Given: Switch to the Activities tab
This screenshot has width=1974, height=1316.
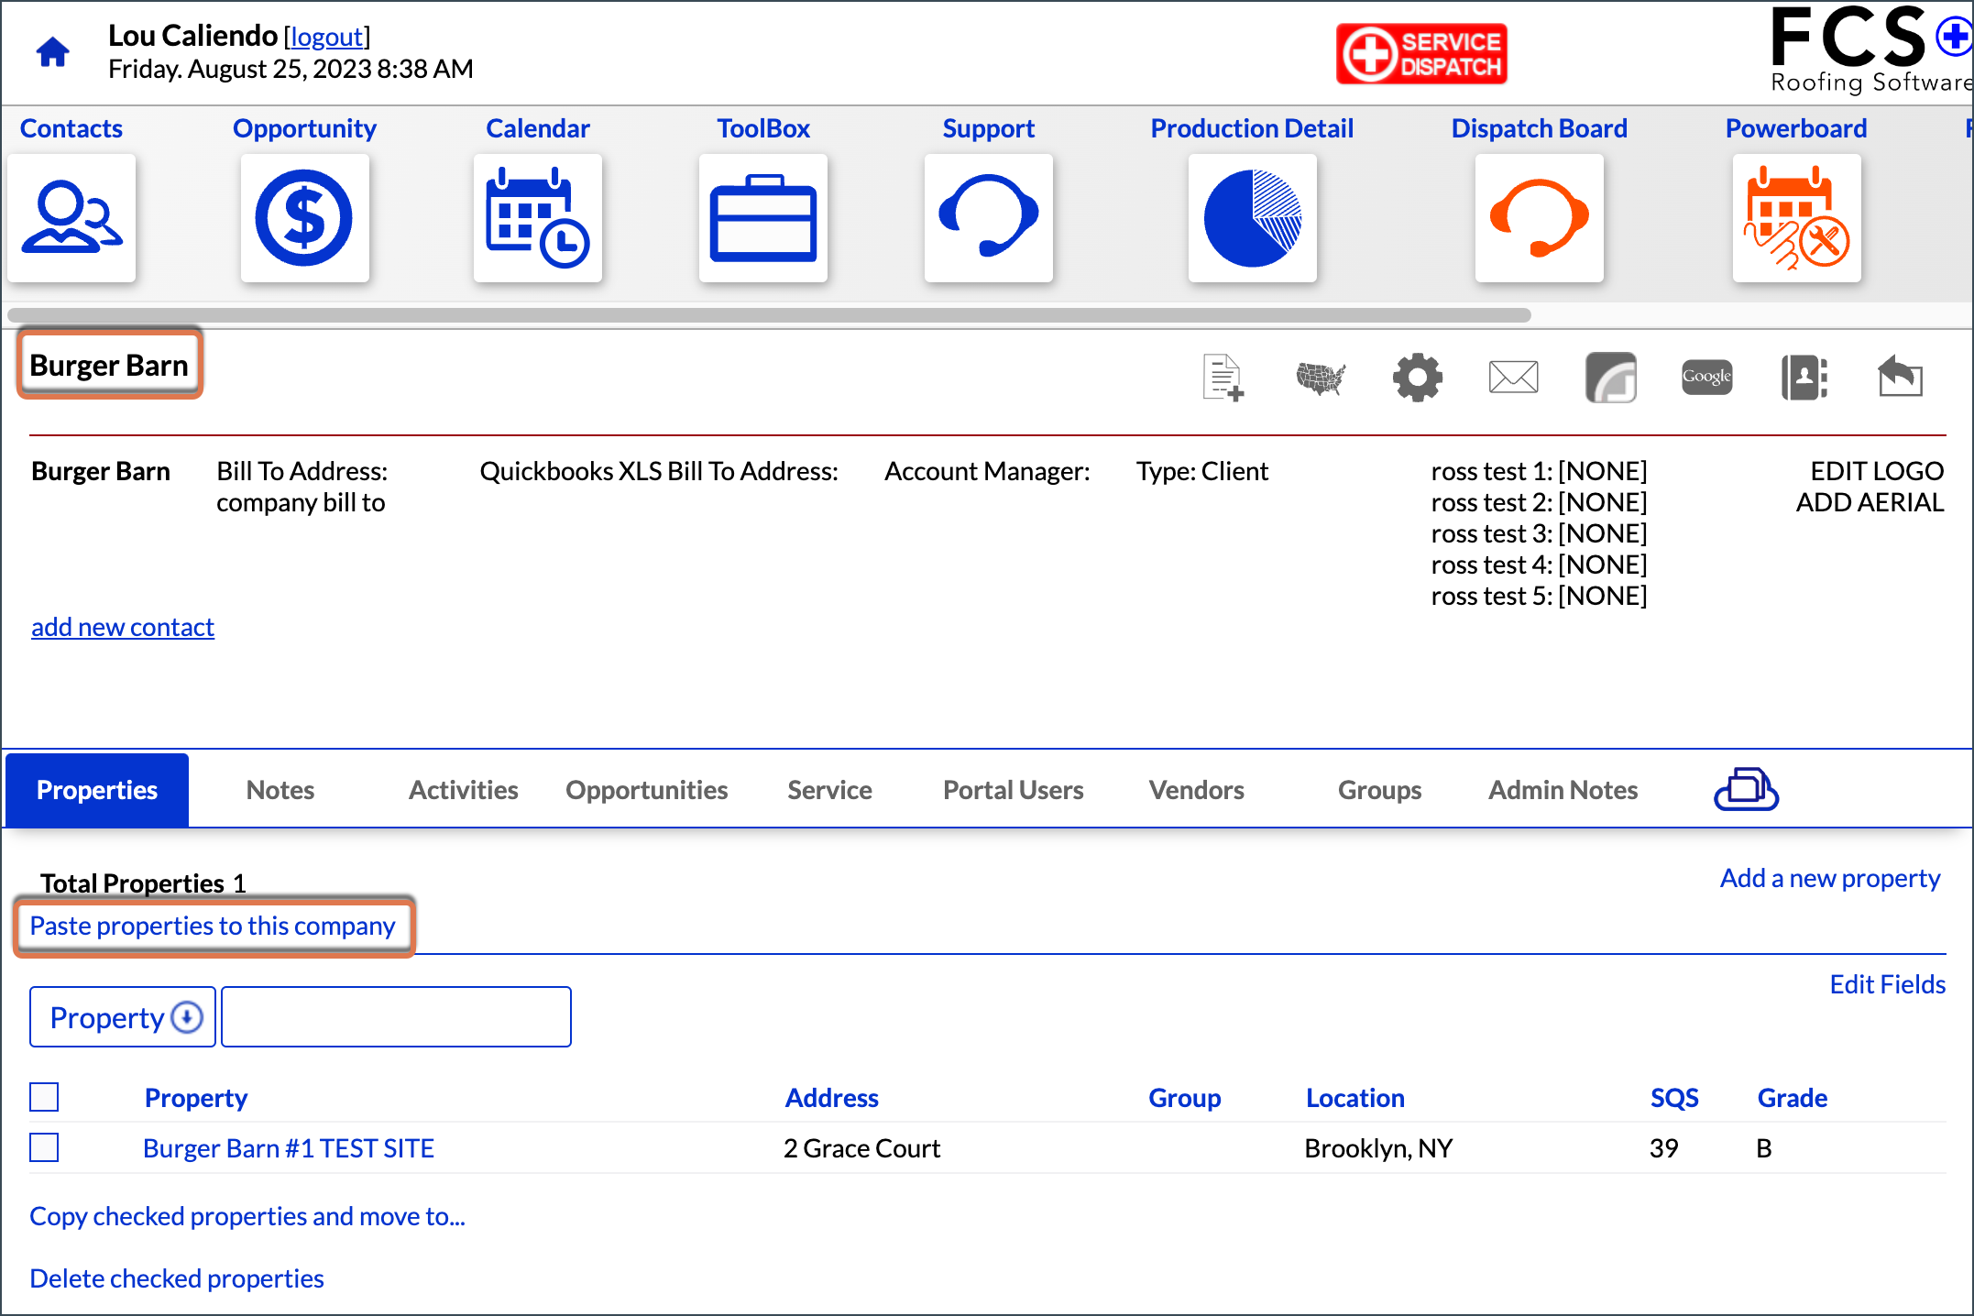Looking at the screenshot, I should click(464, 790).
